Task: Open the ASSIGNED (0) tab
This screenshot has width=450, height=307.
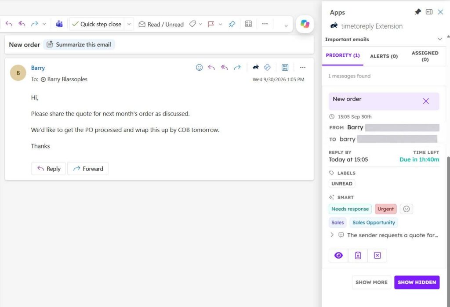Action: (425, 56)
